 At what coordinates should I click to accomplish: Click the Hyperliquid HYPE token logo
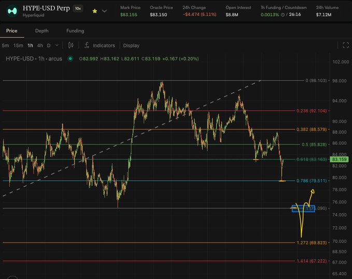[12, 11]
